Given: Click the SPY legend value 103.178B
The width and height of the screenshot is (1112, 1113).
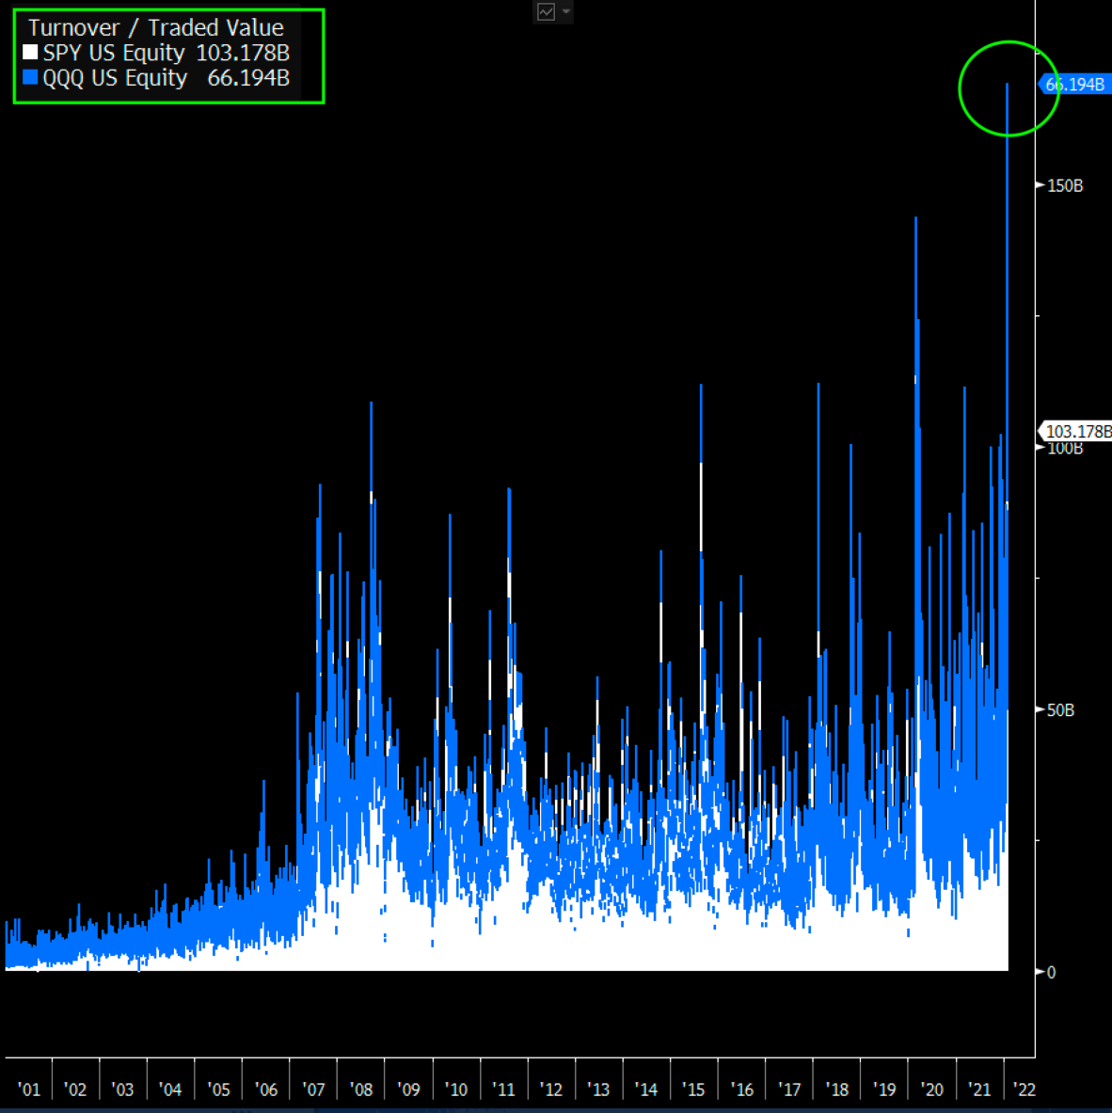Looking at the screenshot, I should point(243,54).
